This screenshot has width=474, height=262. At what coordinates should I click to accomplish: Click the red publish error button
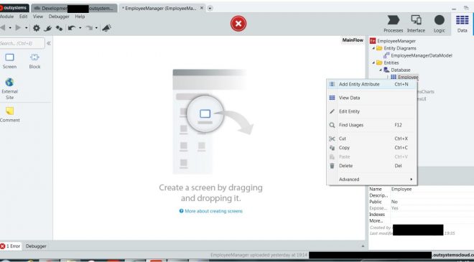coord(238,24)
